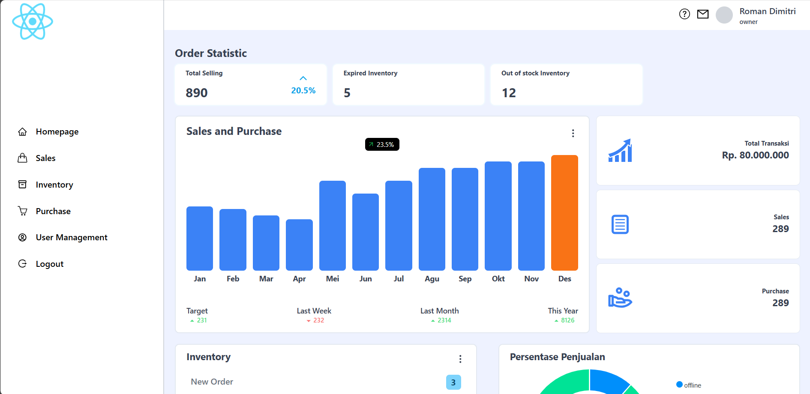Click the Feb bar in the chart

pyautogui.click(x=233, y=240)
